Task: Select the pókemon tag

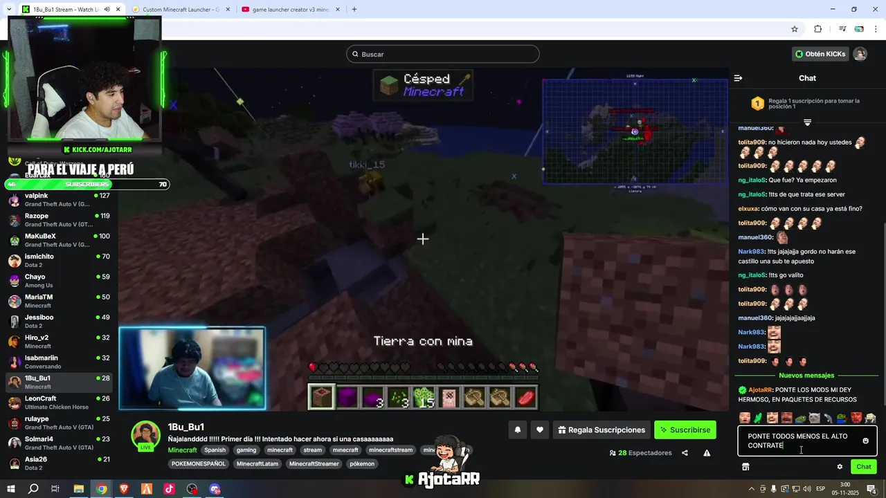Action: coord(362,464)
